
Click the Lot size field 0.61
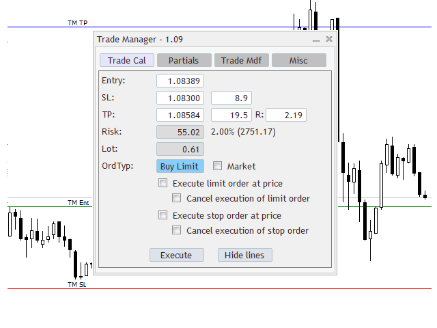pyautogui.click(x=180, y=149)
